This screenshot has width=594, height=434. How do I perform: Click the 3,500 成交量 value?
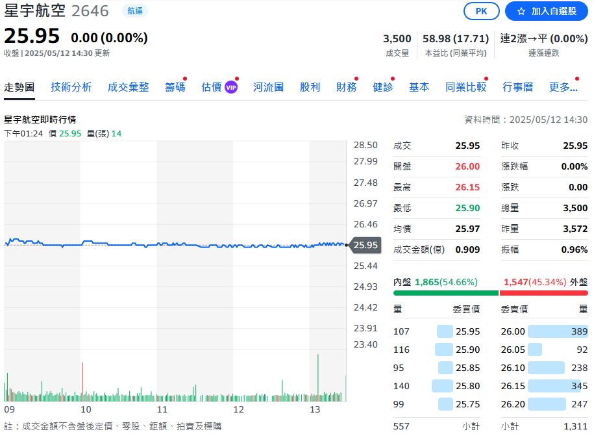397,39
